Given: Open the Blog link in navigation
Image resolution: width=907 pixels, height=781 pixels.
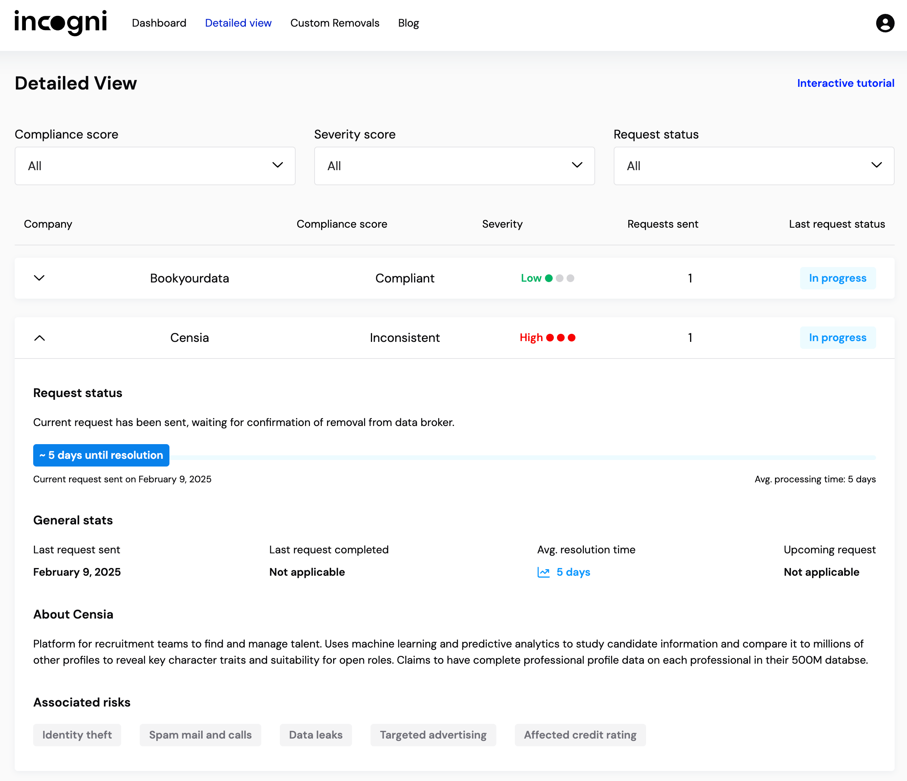Looking at the screenshot, I should [x=408, y=23].
